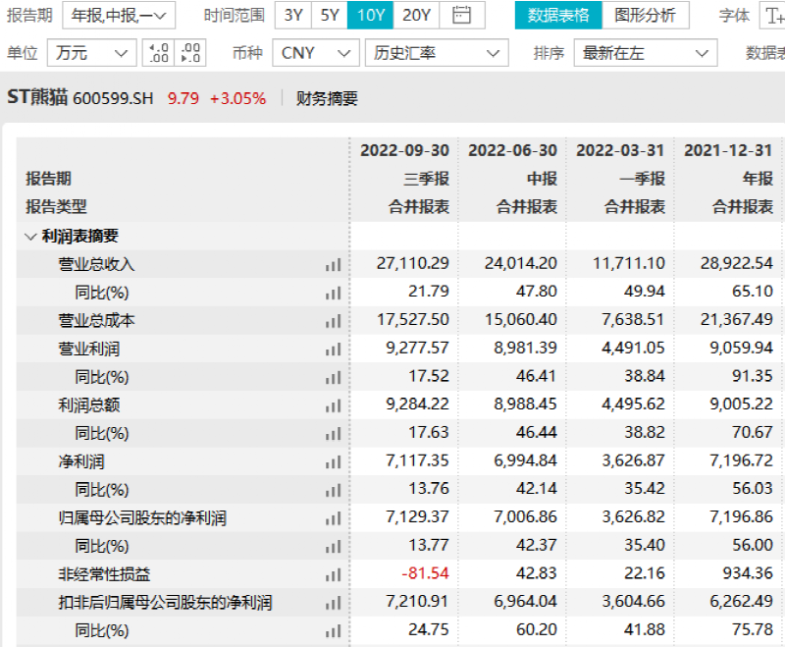Image resolution: width=785 pixels, height=647 pixels.
Task: Select the 20Y time range
Action: point(416,15)
